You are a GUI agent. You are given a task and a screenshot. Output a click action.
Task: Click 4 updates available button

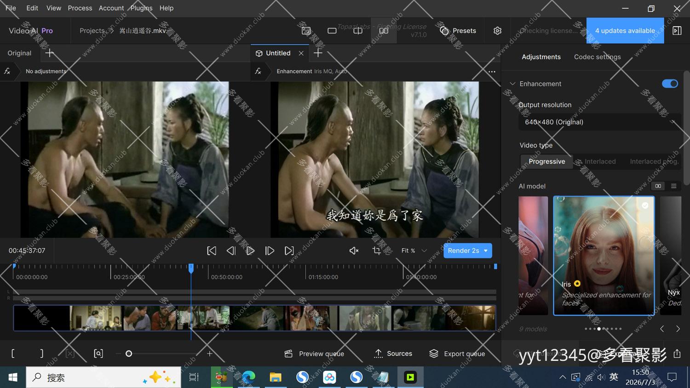(x=625, y=31)
